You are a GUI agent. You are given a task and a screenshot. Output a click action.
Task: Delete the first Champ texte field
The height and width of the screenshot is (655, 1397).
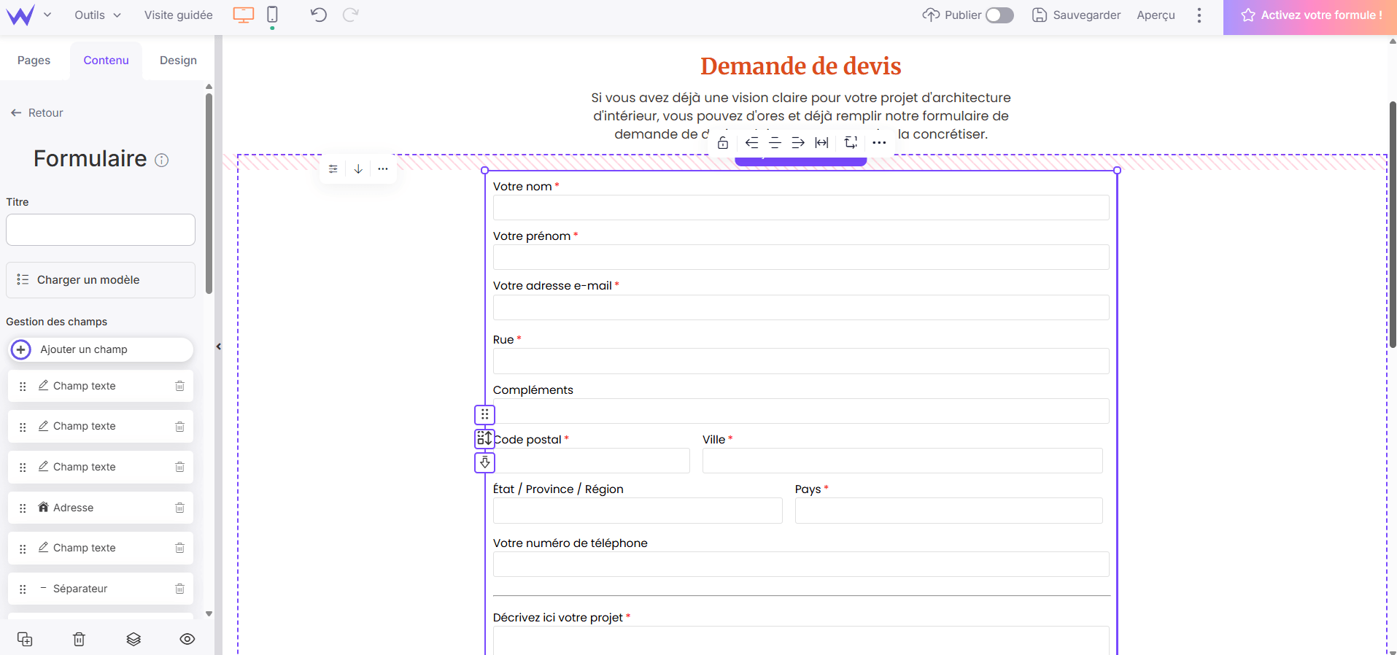tap(179, 386)
